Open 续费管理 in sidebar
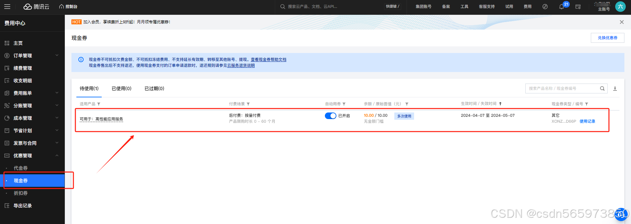631x224 pixels. click(32, 68)
